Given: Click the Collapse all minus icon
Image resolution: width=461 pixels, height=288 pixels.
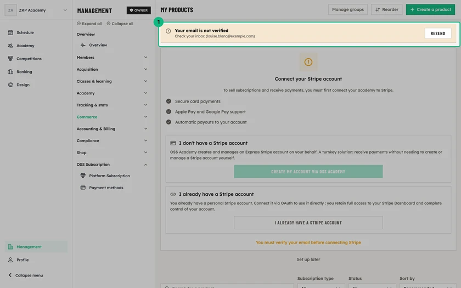Looking at the screenshot, I should (x=109, y=24).
